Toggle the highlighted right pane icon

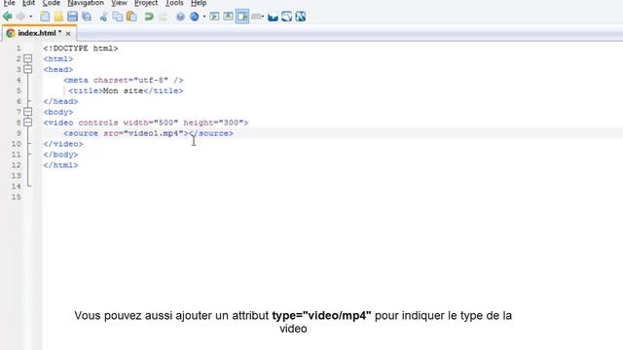242,17
